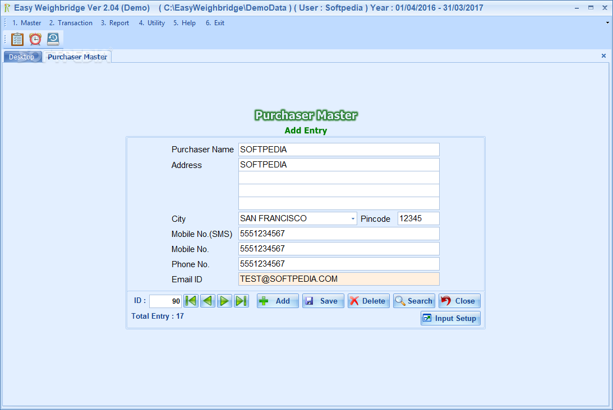The width and height of the screenshot is (613, 410).
Task: Open the 5. Help menu
Action: [185, 23]
